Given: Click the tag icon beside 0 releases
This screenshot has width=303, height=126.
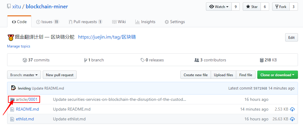Looking at the screenshot, I should tap(143, 60).
